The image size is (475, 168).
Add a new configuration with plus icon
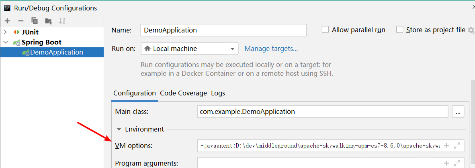(x=7, y=21)
